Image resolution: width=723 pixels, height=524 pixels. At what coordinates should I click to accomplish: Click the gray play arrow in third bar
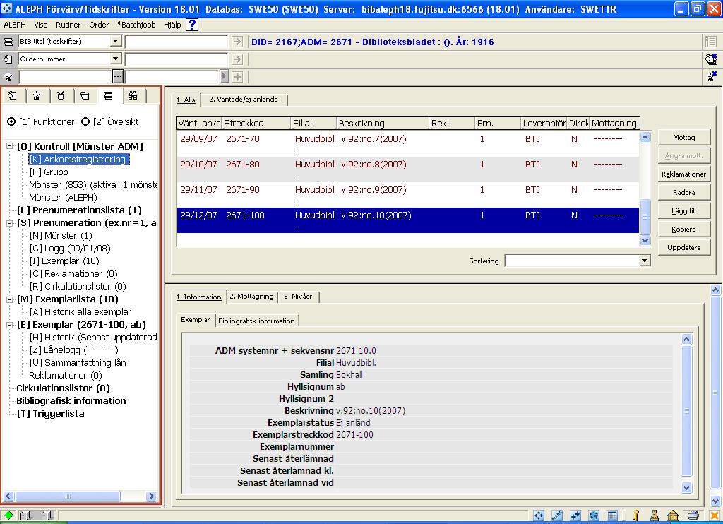[224, 76]
